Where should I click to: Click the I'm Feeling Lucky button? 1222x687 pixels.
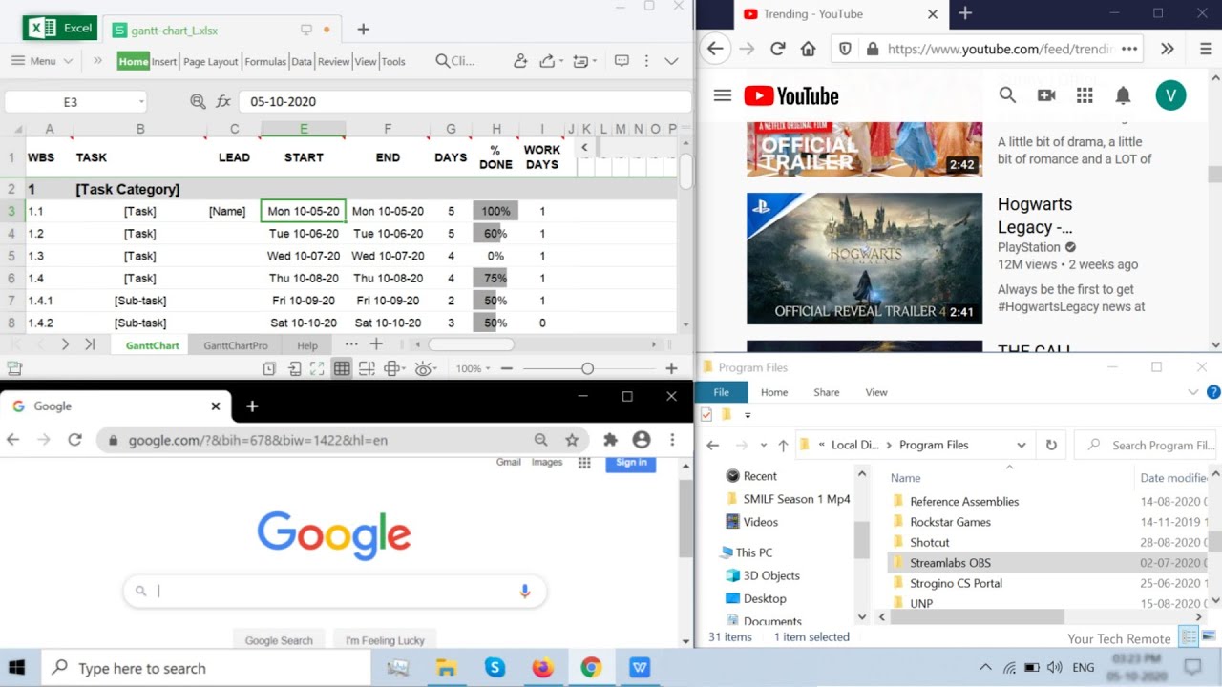(385, 640)
